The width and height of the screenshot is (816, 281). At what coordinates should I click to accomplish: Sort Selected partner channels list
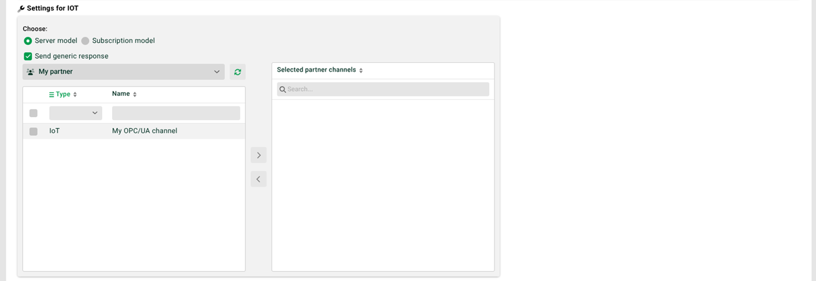click(x=361, y=70)
